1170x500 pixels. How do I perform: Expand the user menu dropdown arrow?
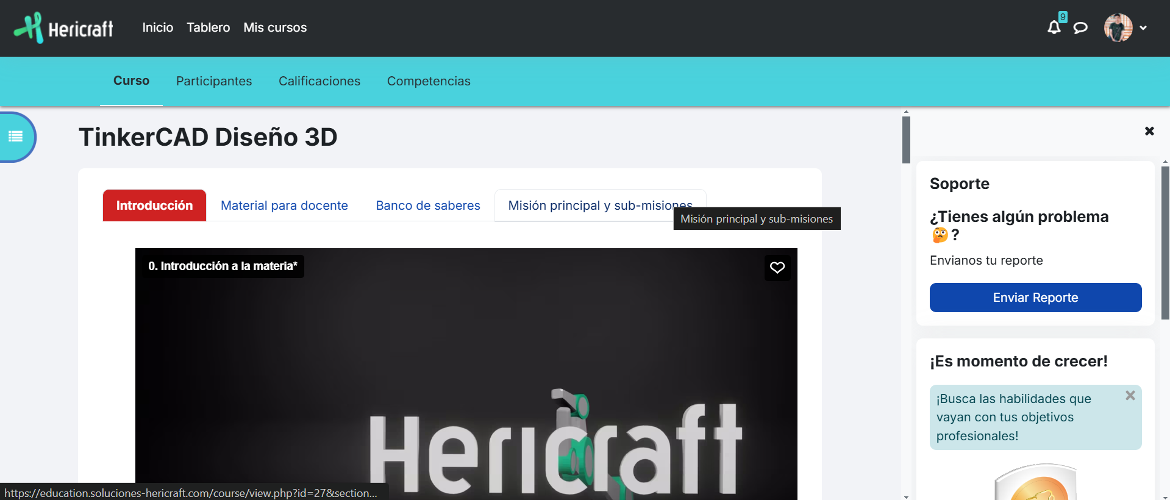pos(1143,28)
